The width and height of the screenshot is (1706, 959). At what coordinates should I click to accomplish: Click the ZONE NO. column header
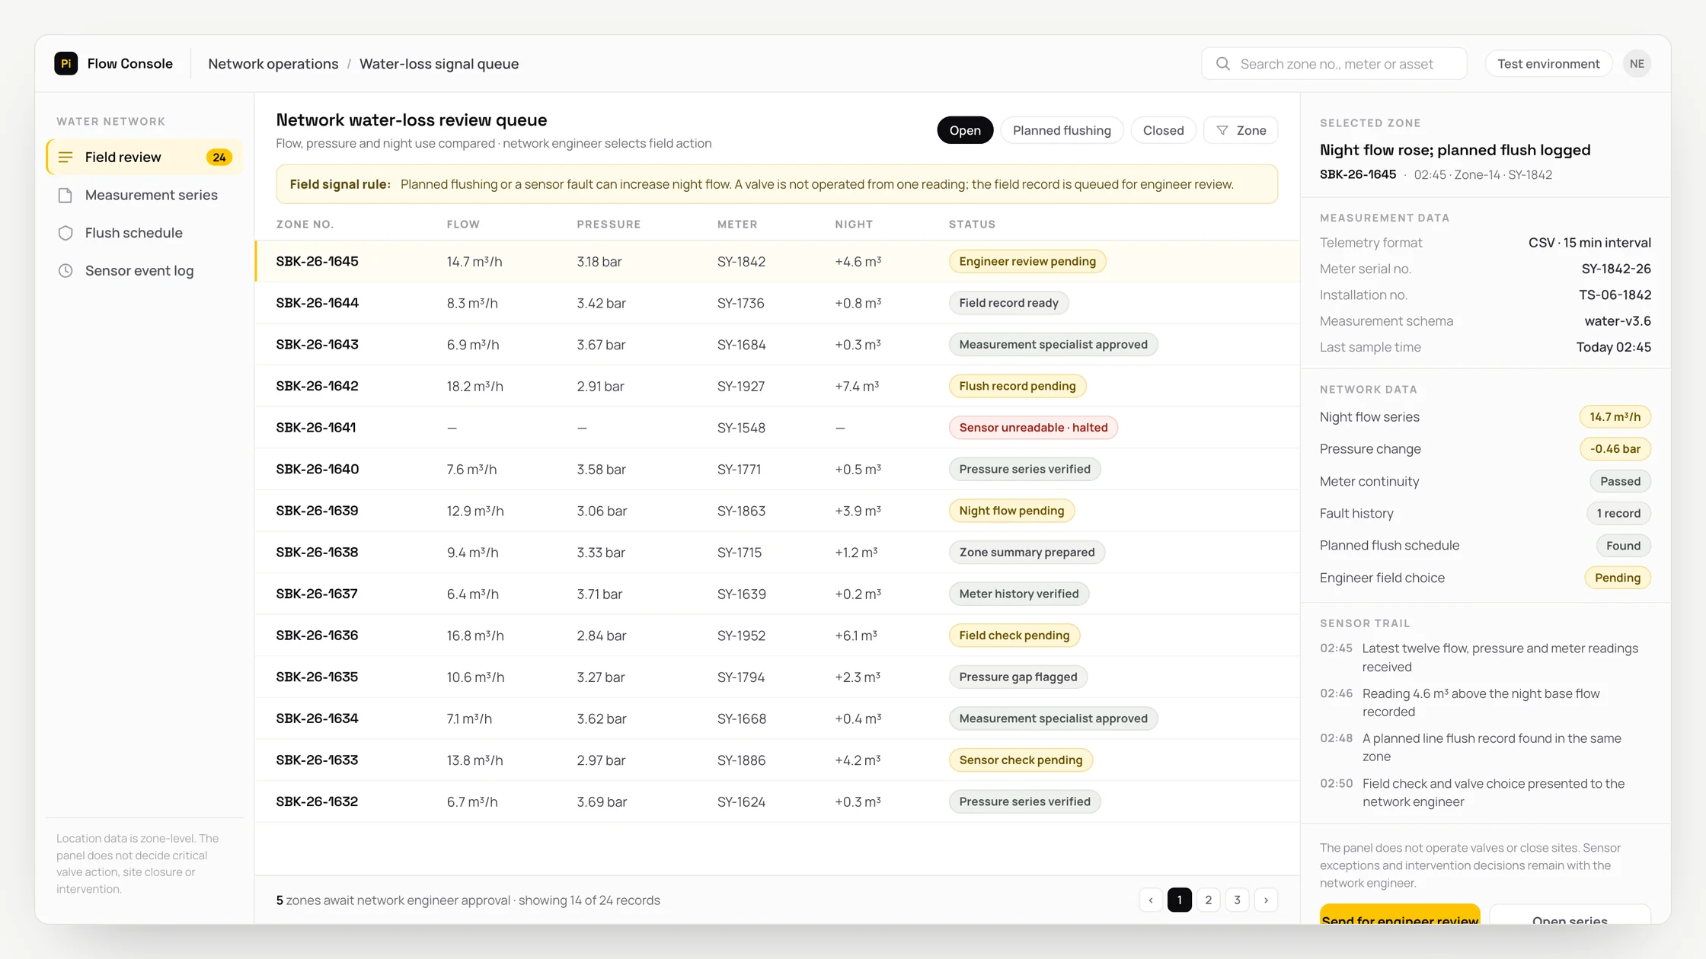305,225
